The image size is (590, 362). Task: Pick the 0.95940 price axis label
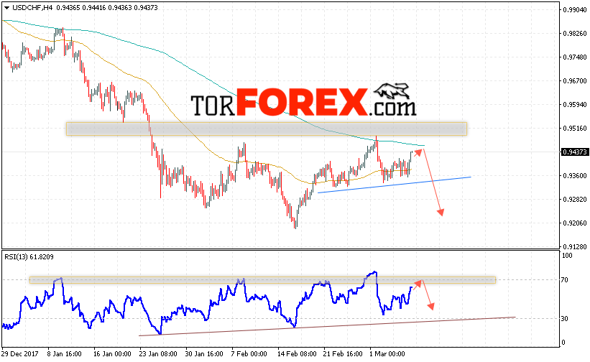click(575, 104)
